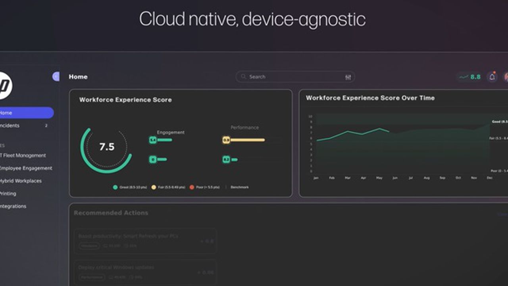Screen dimensions: 508x286
Task: Collapse the sidebar with purple arrow button
Action: (56, 77)
